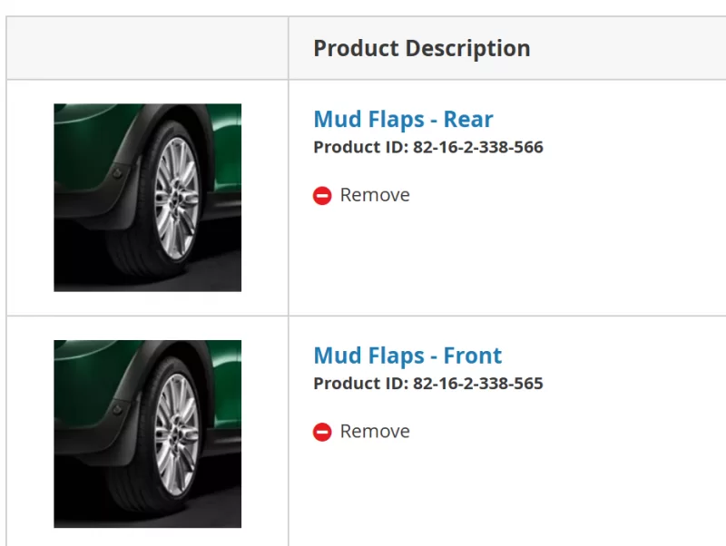Click the Remove text under Mud Flaps - Front
The image size is (726, 546).
375,432
